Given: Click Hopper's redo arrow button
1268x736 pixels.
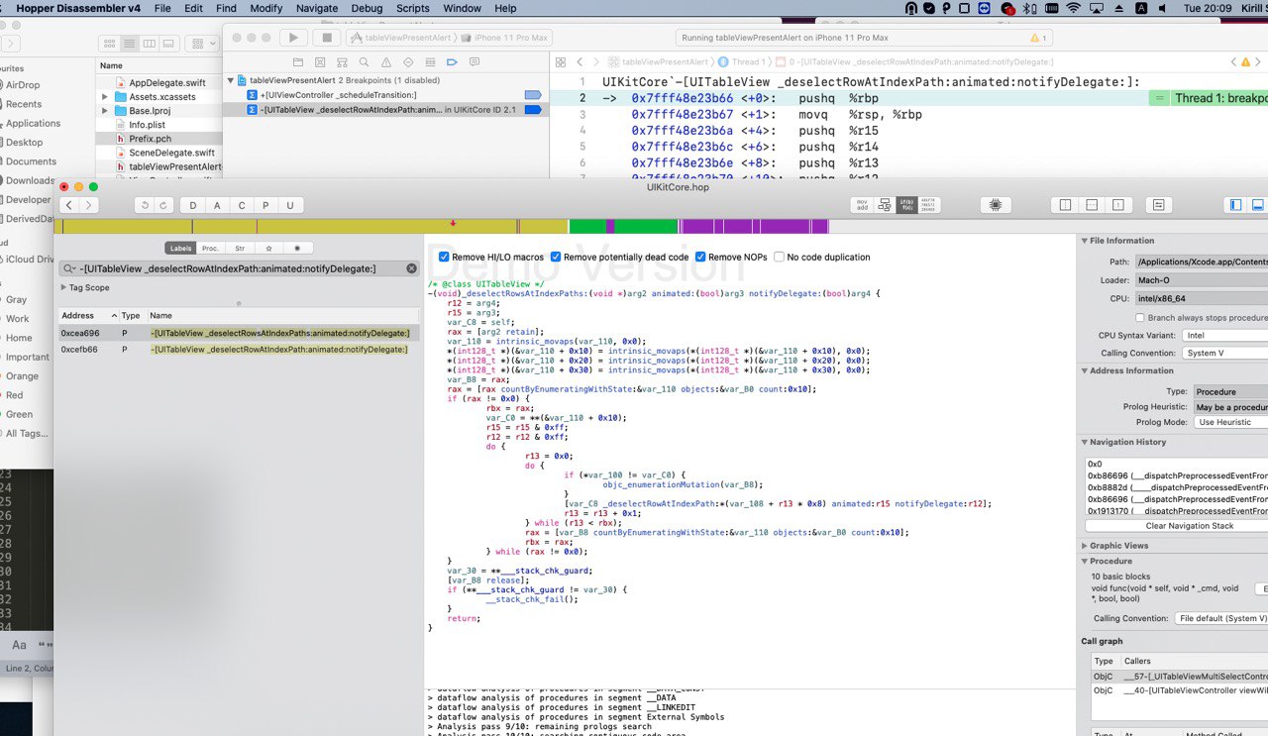Looking at the screenshot, I should [x=163, y=205].
